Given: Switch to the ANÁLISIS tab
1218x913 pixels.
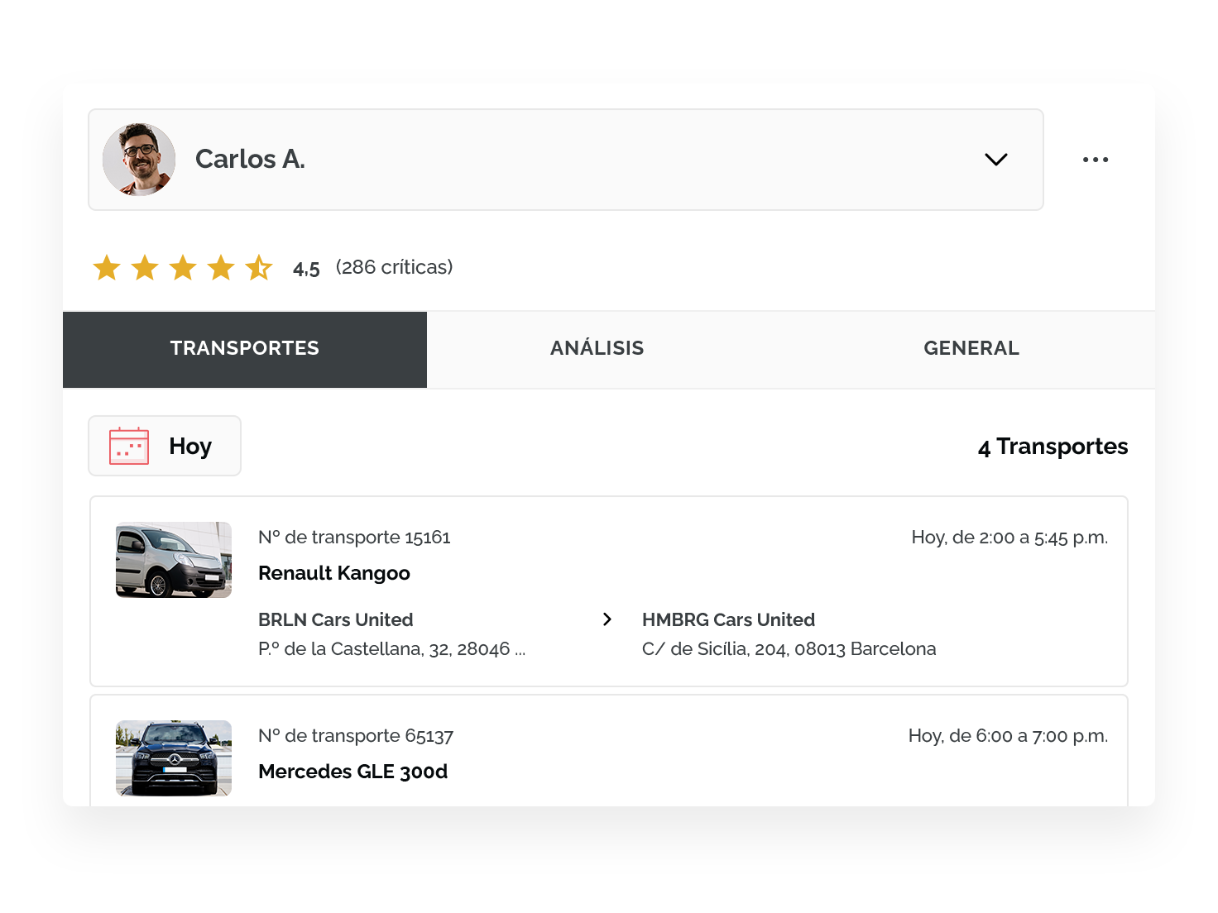Looking at the screenshot, I should pyautogui.click(x=597, y=349).
